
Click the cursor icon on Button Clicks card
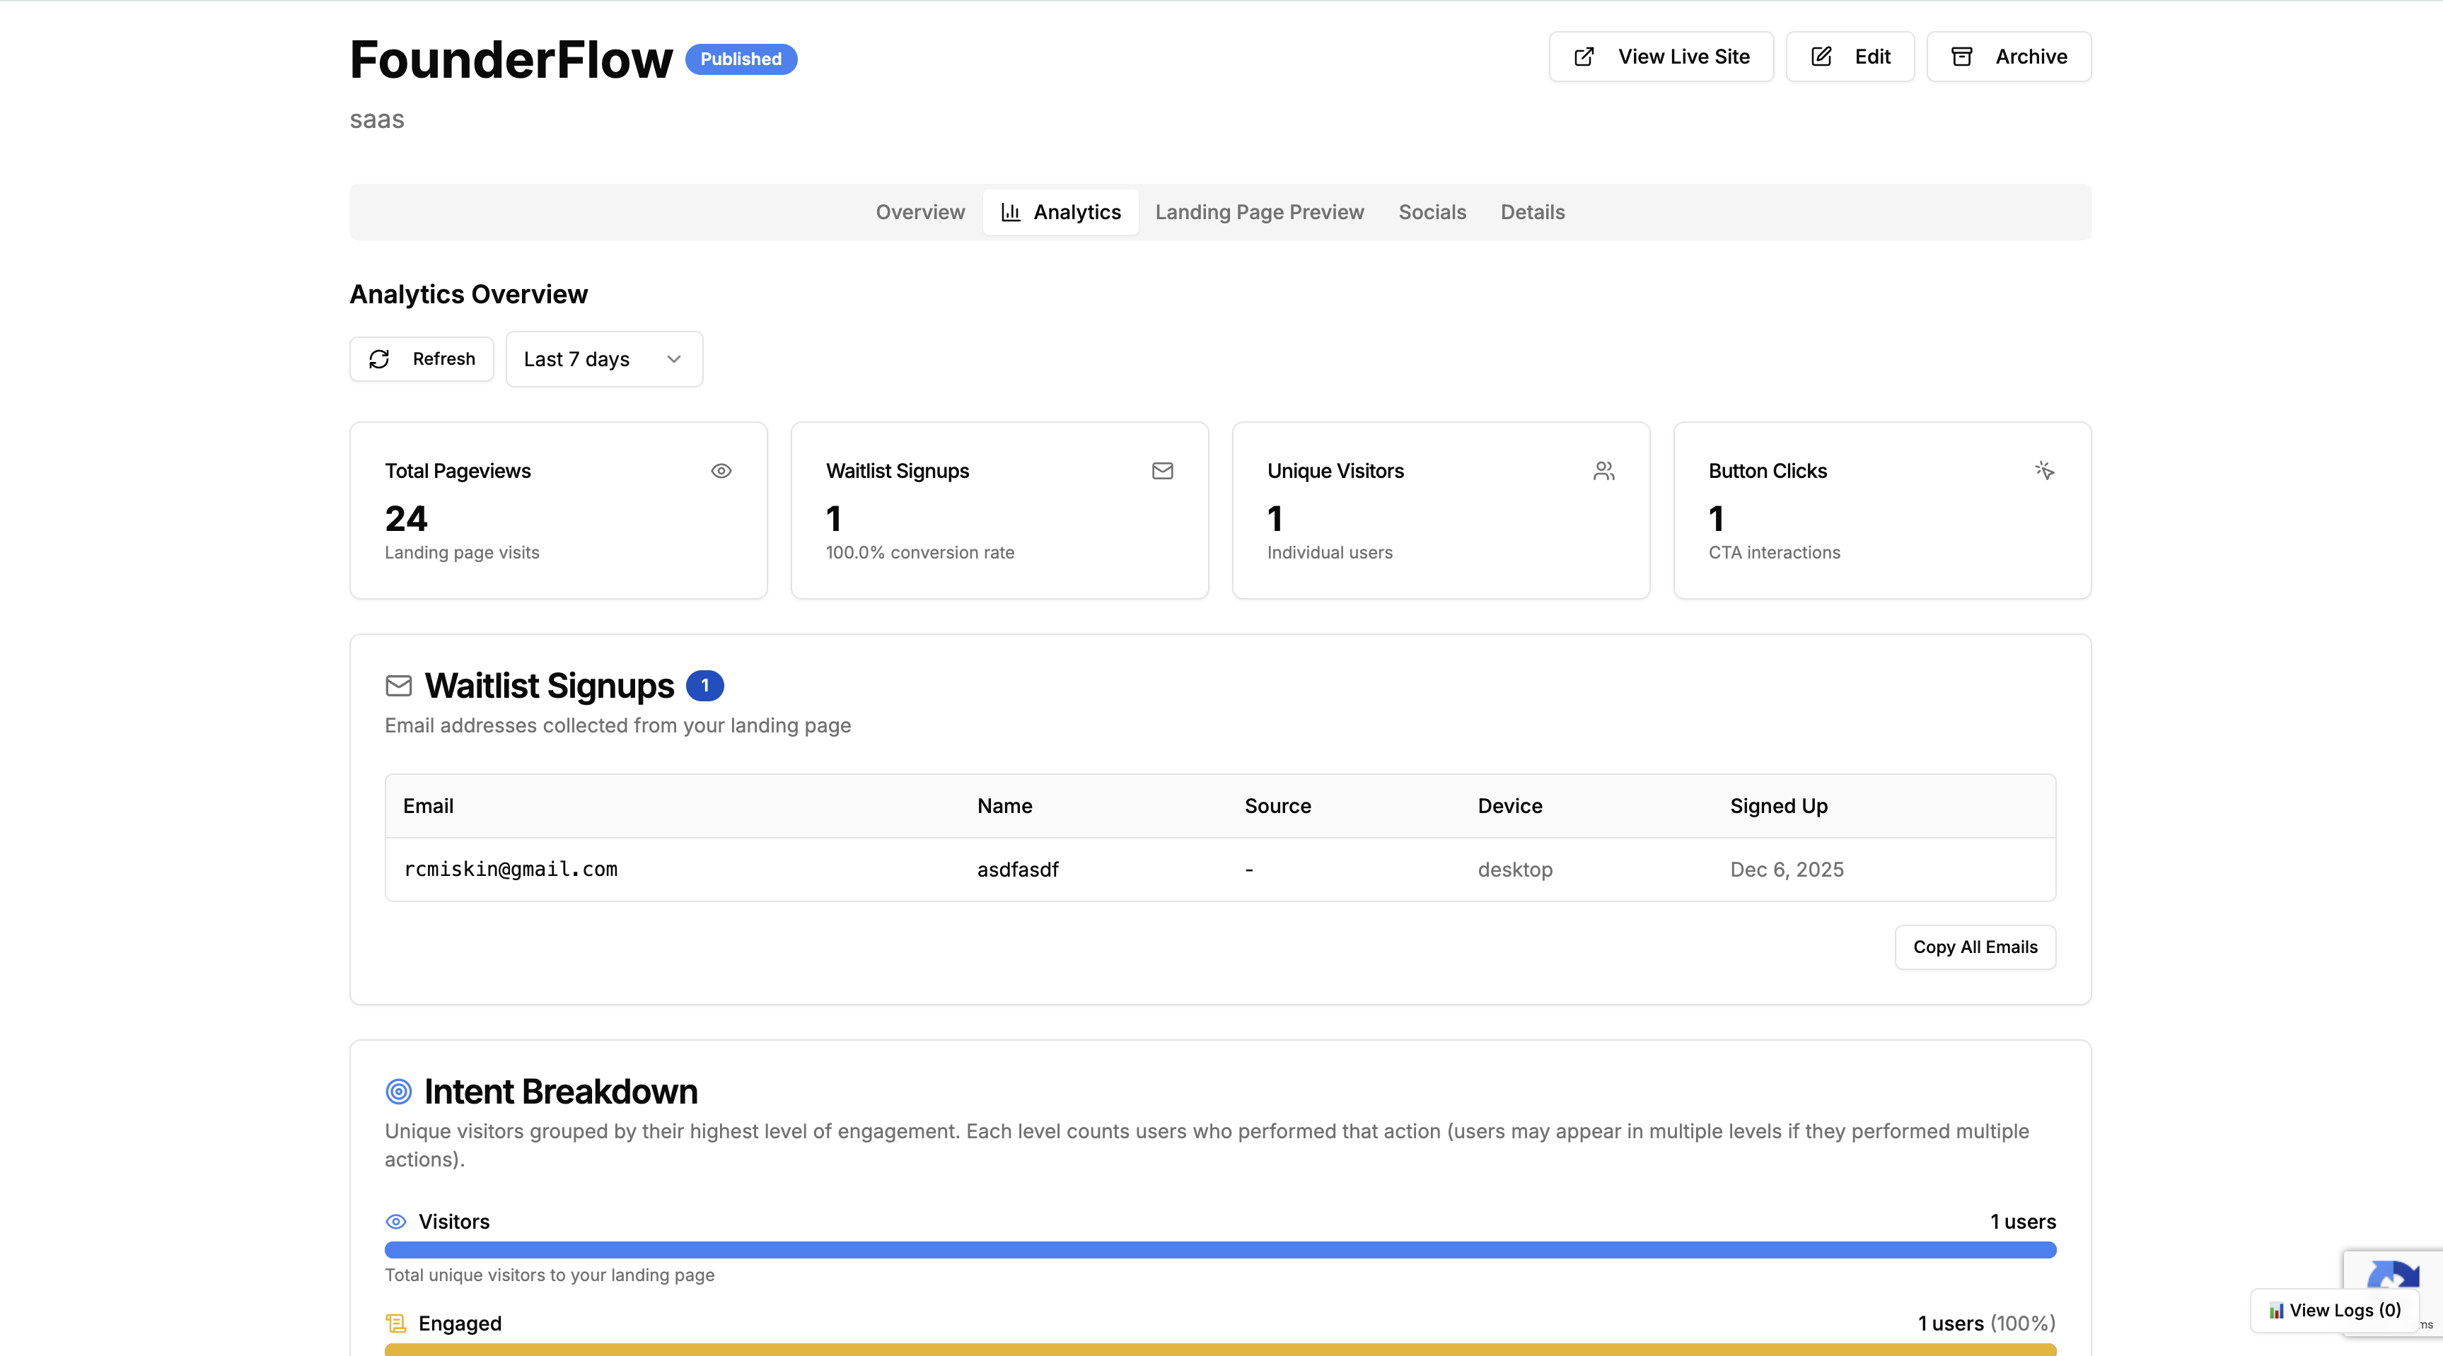tap(2045, 470)
